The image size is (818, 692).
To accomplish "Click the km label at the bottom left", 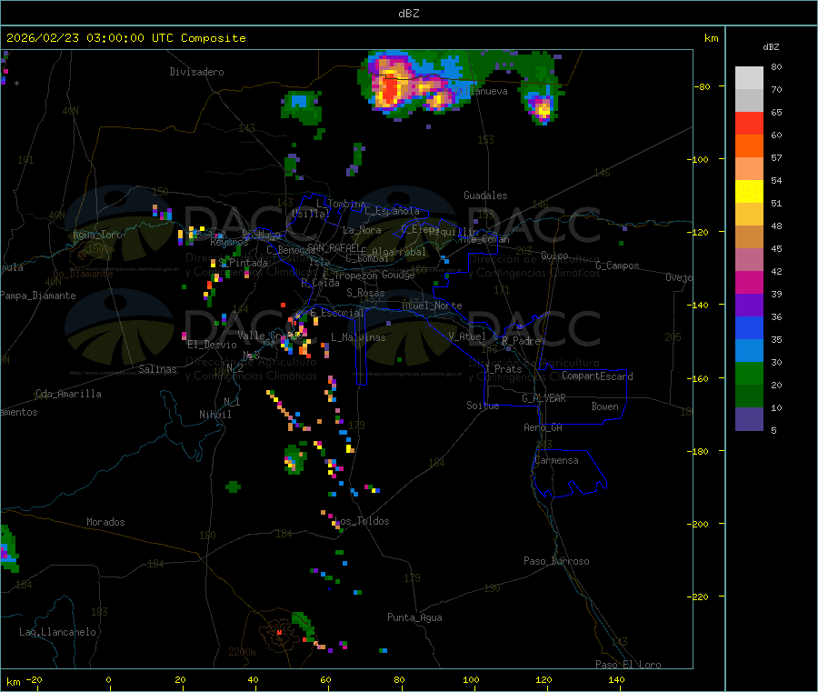I will 13,682.
